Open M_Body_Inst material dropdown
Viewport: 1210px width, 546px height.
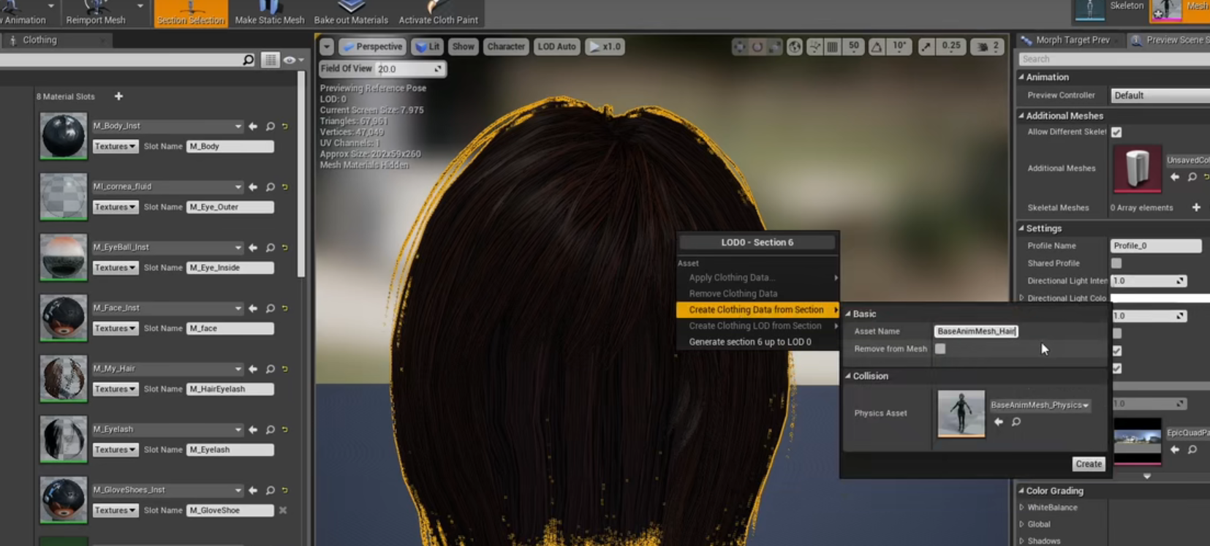pyautogui.click(x=167, y=126)
